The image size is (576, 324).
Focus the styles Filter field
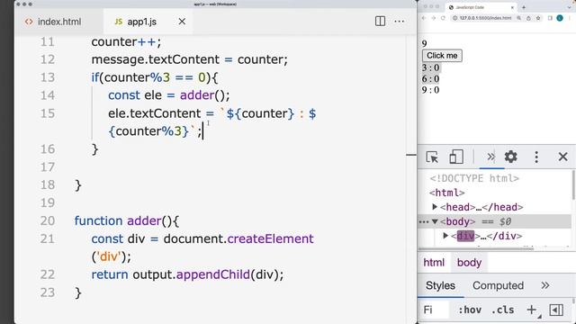(435, 310)
